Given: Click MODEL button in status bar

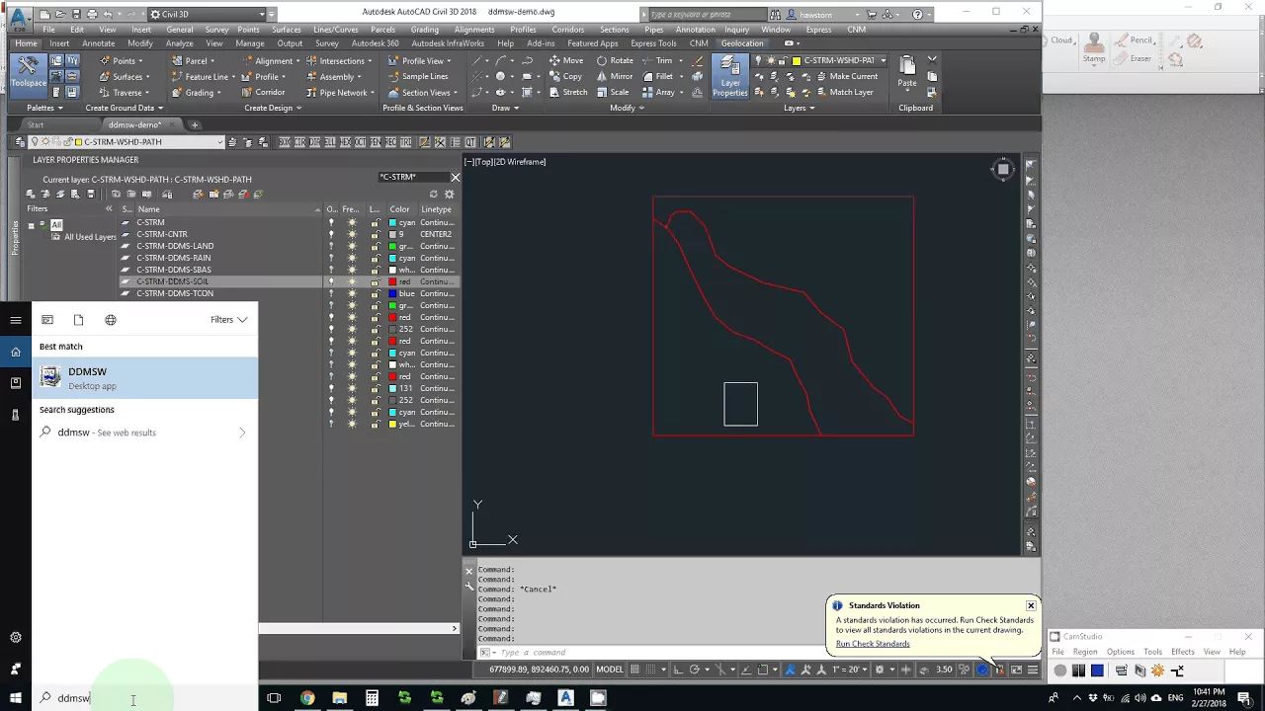Looking at the screenshot, I should coord(610,670).
